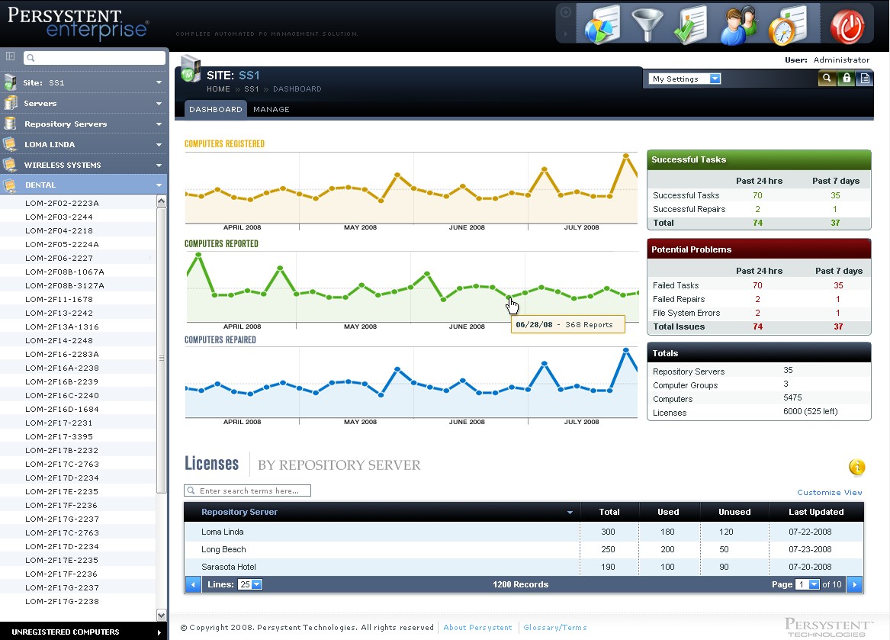The width and height of the screenshot is (890, 640).
Task: Expand the LOMA LINDA group
Action: (84, 144)
